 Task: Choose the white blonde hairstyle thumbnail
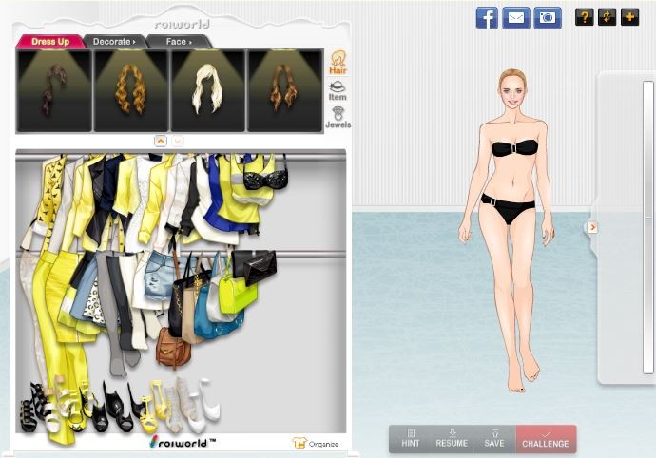[207, 89]
